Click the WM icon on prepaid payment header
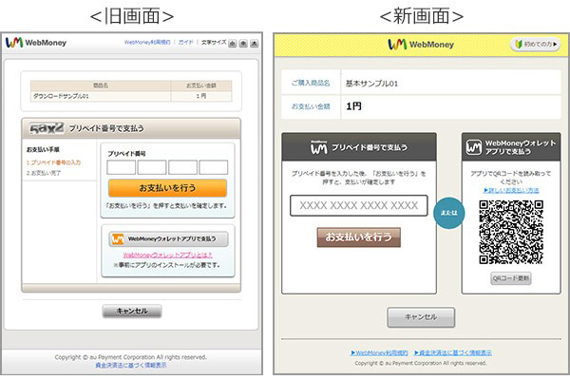Viewport: 570px width, 380px height. (322, 147)
